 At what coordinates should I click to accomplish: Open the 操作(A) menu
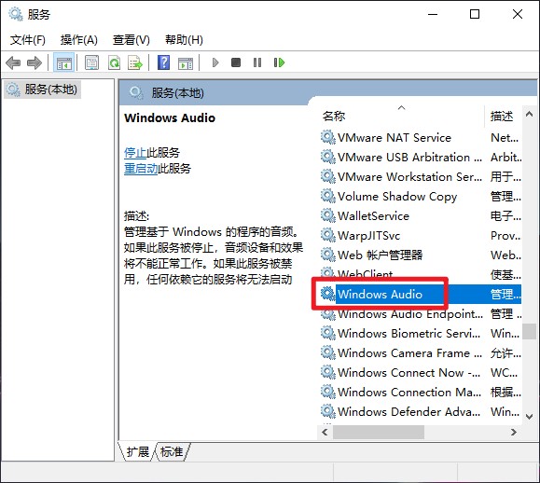click(79, 40)
